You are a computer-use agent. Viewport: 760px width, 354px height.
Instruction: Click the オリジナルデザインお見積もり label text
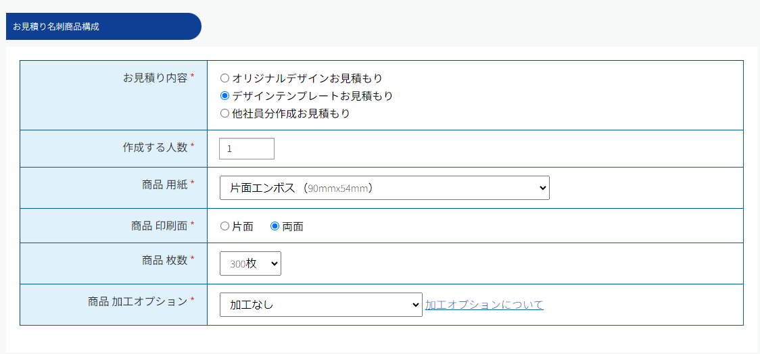click(308, 78)
